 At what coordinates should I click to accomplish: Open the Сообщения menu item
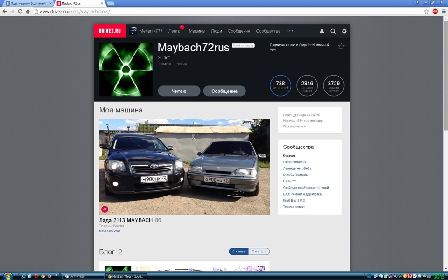click(x=239, y=31)
